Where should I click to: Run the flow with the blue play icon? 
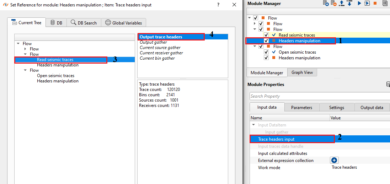pos(359,4)
